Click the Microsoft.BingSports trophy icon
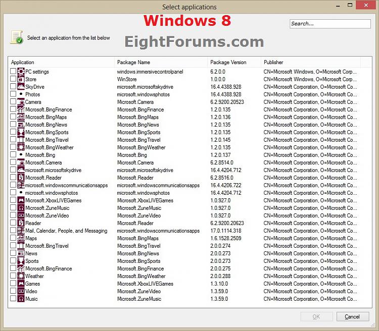This screenshot has width=379, height=331. tap(21, 132)
